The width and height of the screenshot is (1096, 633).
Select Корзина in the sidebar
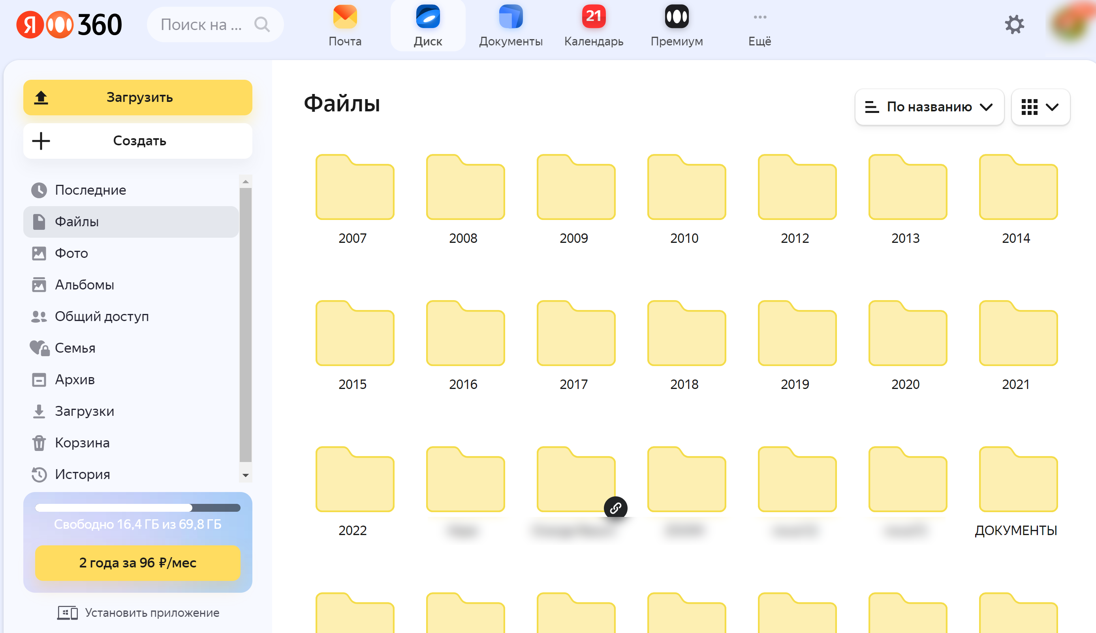click(83, 442)
